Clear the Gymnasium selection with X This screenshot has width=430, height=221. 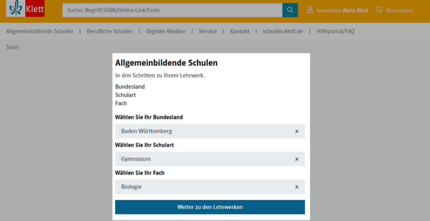(x=297, y=159)
